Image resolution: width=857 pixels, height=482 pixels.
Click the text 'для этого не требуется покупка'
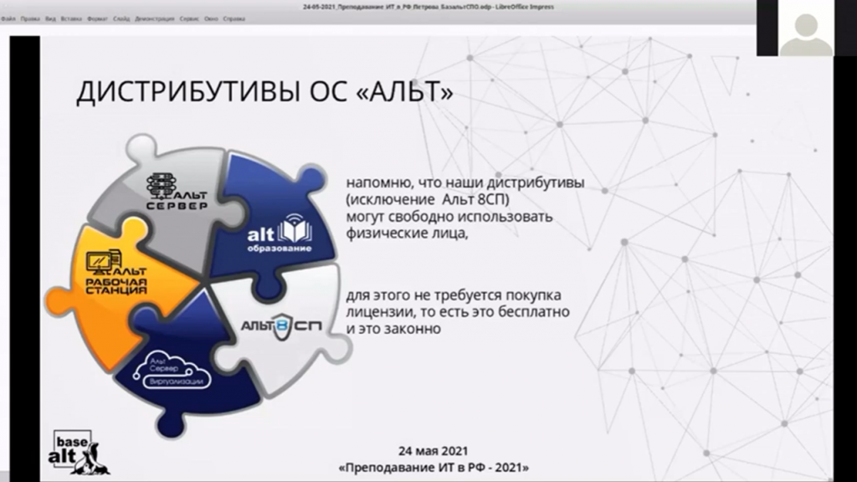(454, 295)
